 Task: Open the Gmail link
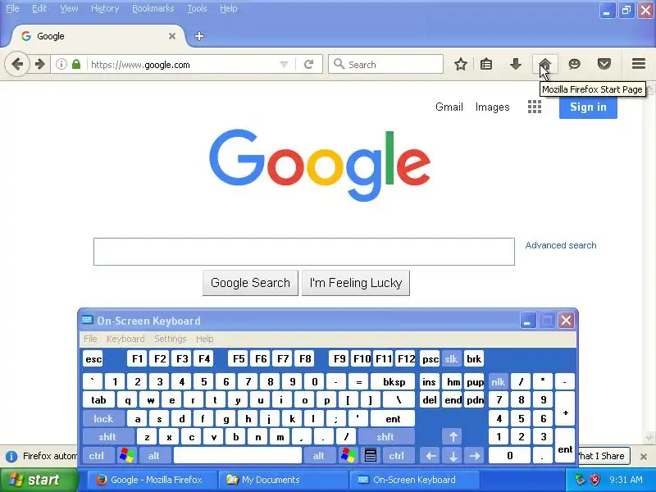(449, 107)
